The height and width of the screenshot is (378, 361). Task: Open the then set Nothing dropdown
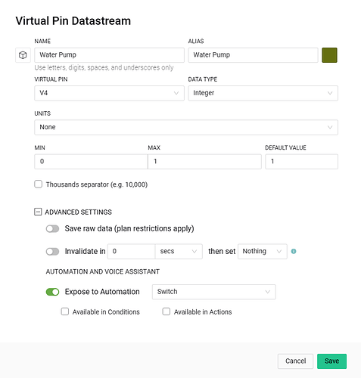[x=263, y=251]
